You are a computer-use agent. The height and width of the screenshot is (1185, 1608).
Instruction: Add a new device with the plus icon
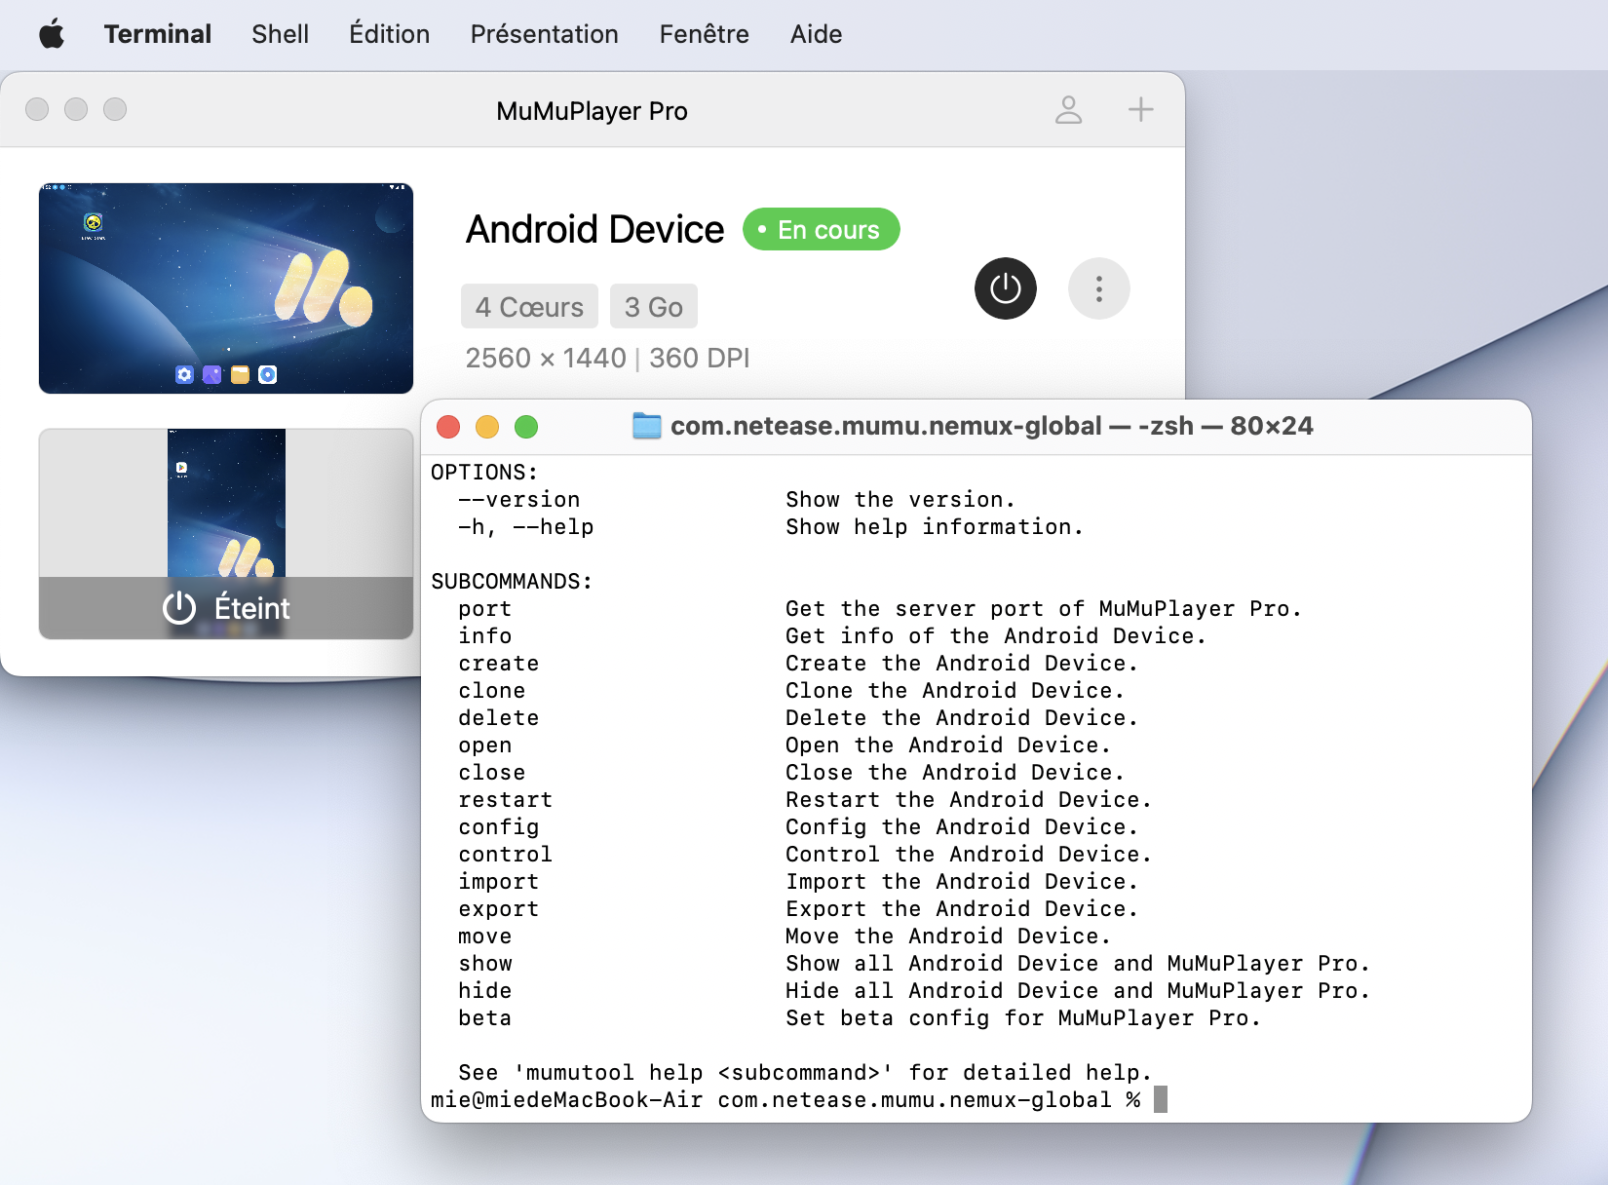pos(1140,109)
